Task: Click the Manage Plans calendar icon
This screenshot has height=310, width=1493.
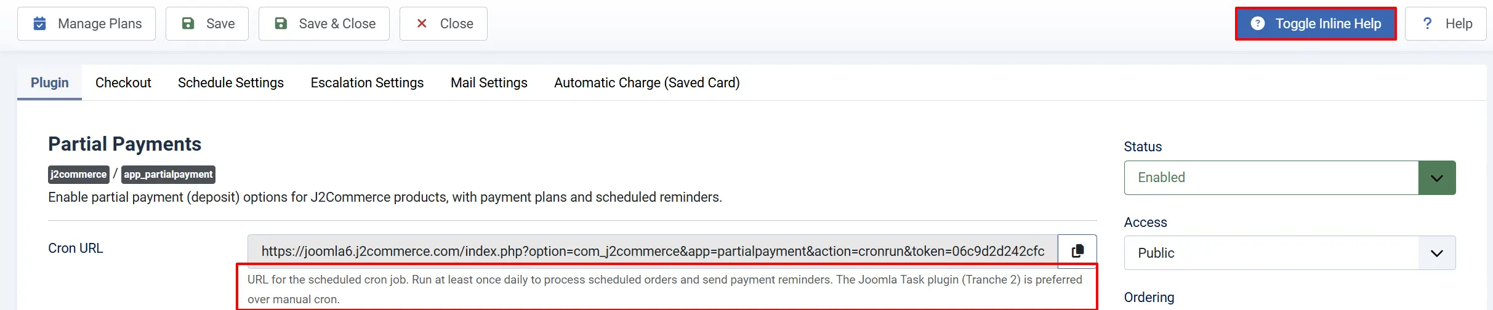Action: tap(39, 23)
